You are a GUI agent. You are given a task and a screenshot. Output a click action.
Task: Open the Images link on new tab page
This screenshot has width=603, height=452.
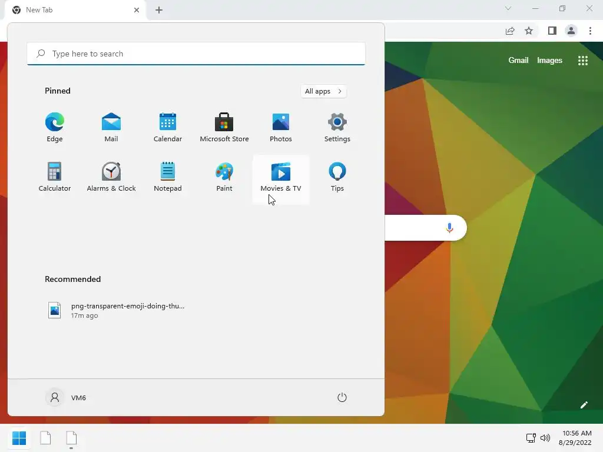[x=549, y=61]
